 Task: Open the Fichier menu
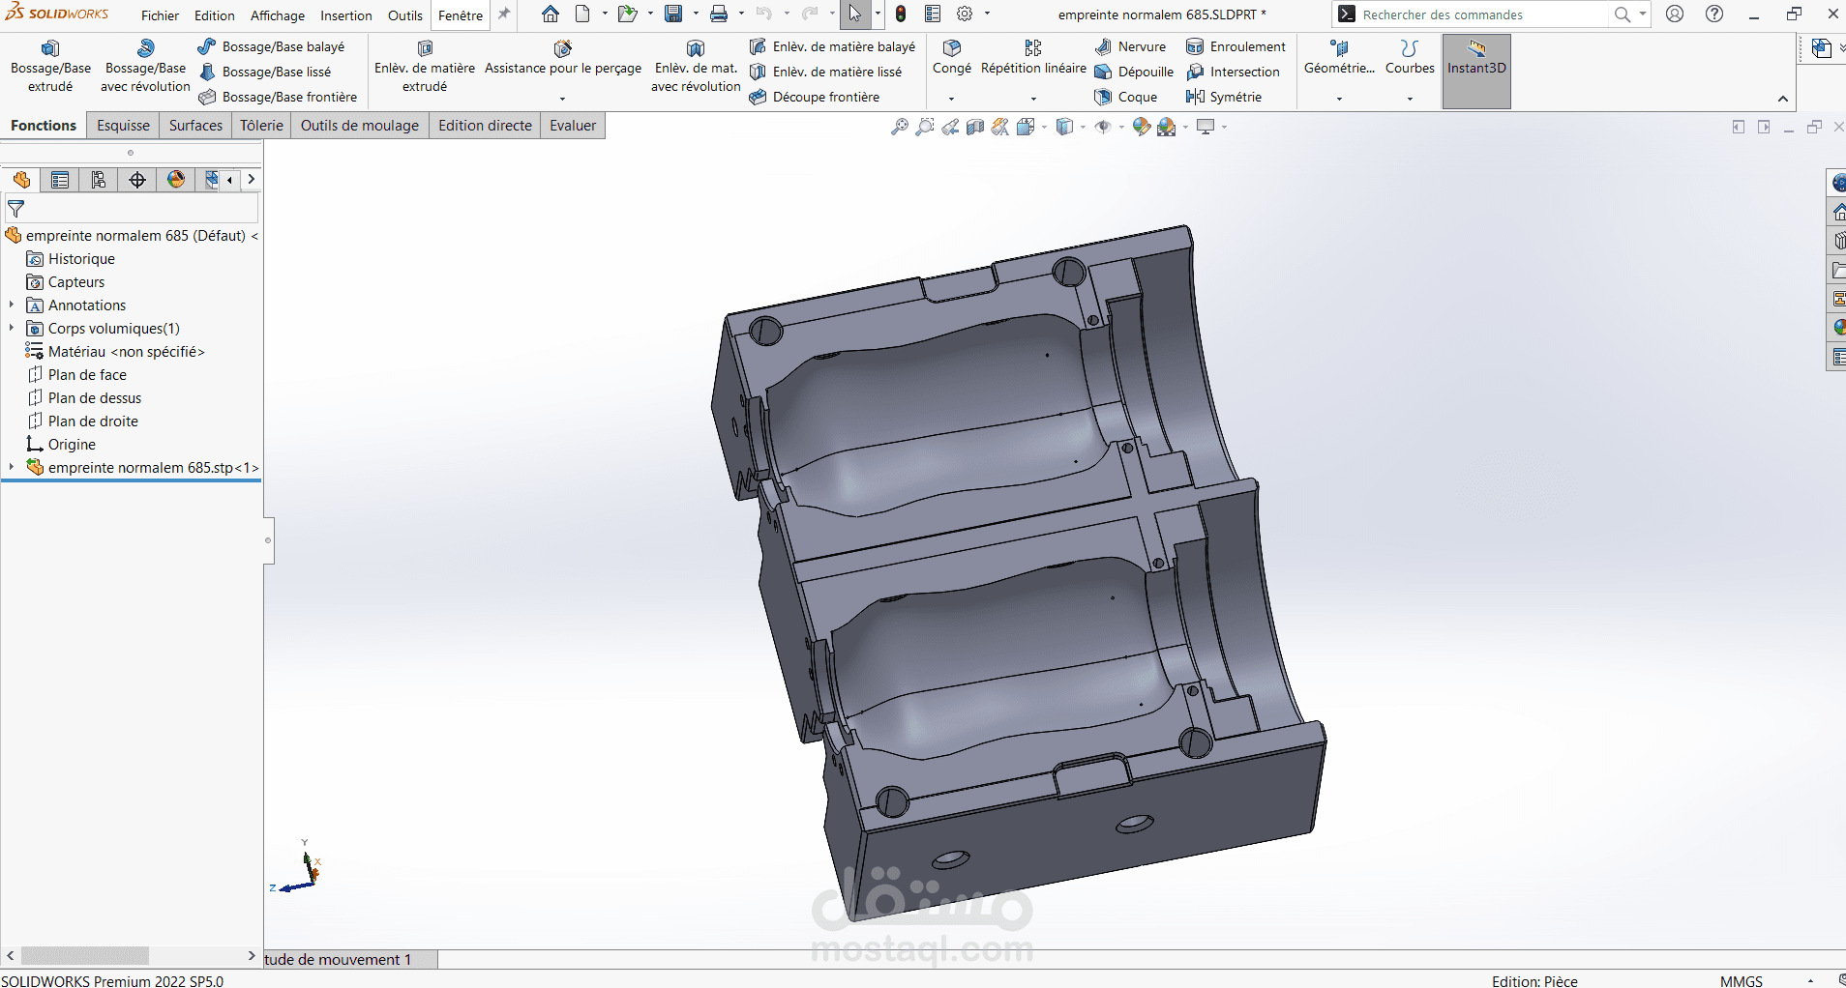click(160, 15)
